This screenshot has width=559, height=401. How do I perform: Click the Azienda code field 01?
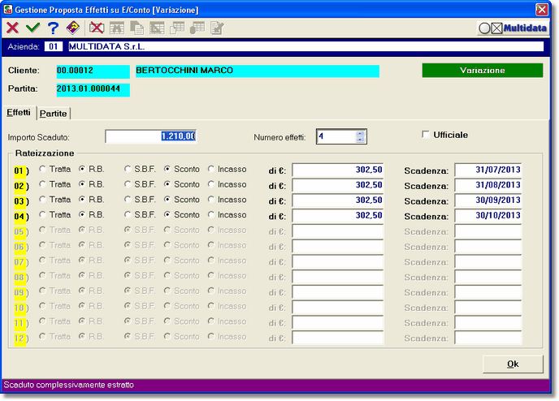(54, 46)
